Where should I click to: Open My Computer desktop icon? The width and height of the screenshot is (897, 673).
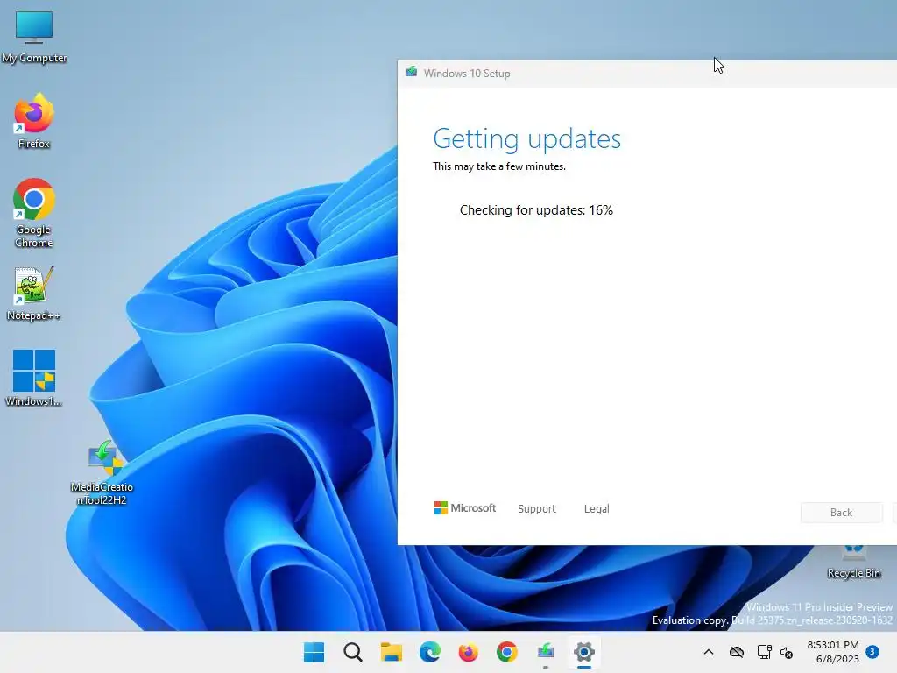34,37
